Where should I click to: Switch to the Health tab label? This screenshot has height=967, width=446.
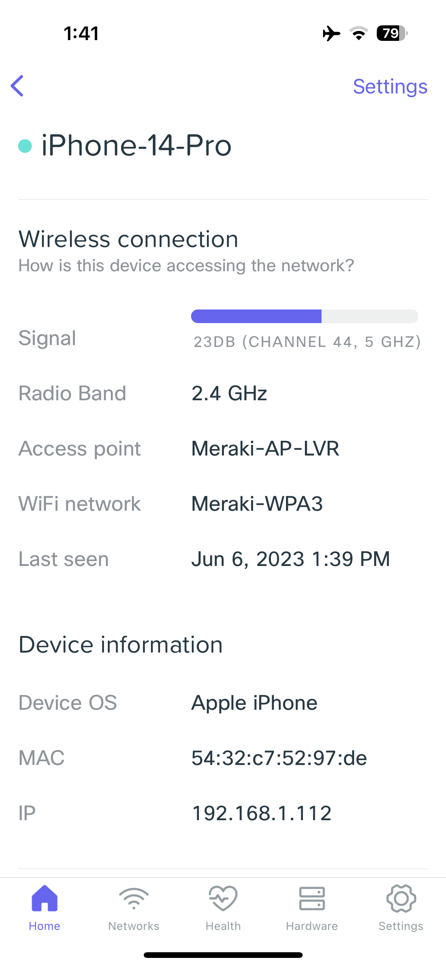point(223,926)
